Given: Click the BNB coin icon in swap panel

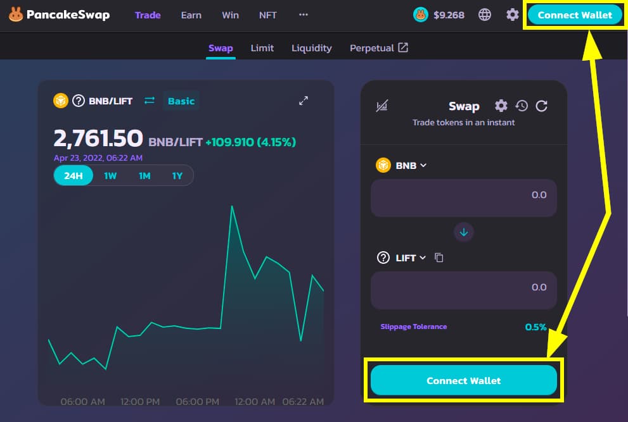Looking at the screenshot, I should click(383, 165).
